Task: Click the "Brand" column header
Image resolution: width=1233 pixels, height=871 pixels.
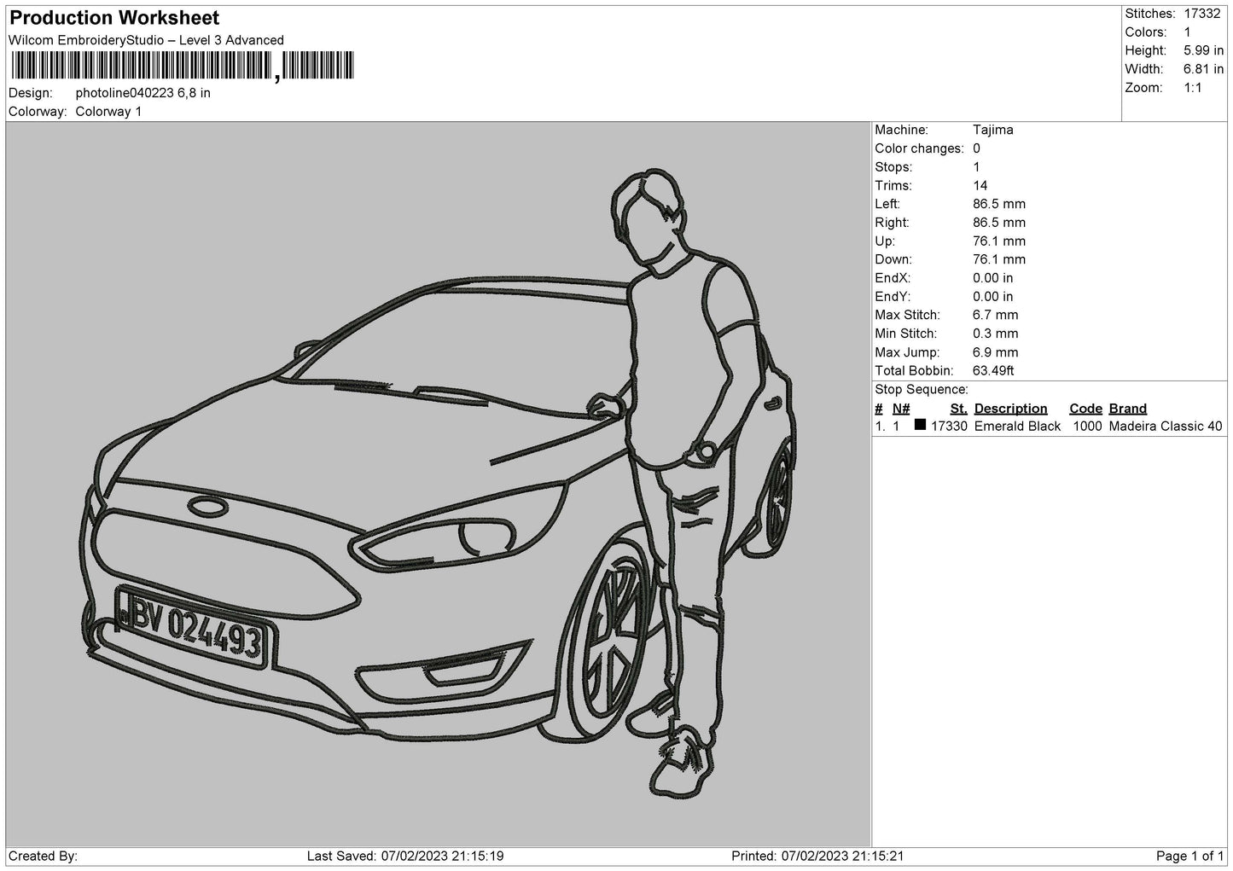Action: (x=1128, y=409)
